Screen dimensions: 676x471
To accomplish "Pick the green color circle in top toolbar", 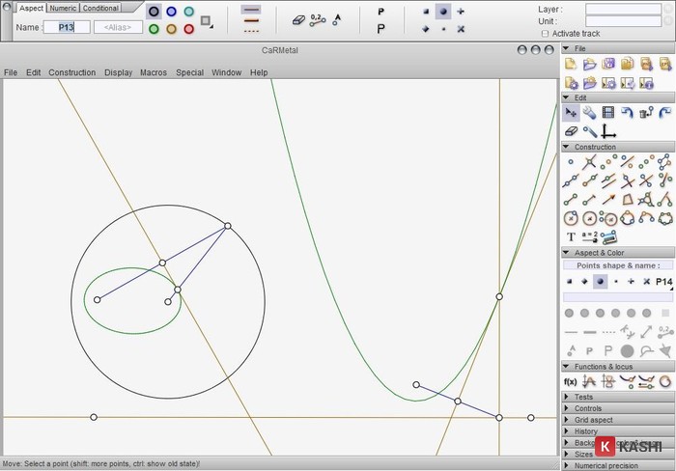I will 153,28.
